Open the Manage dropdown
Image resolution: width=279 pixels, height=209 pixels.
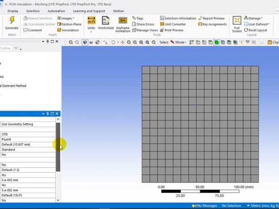point(253,18)
